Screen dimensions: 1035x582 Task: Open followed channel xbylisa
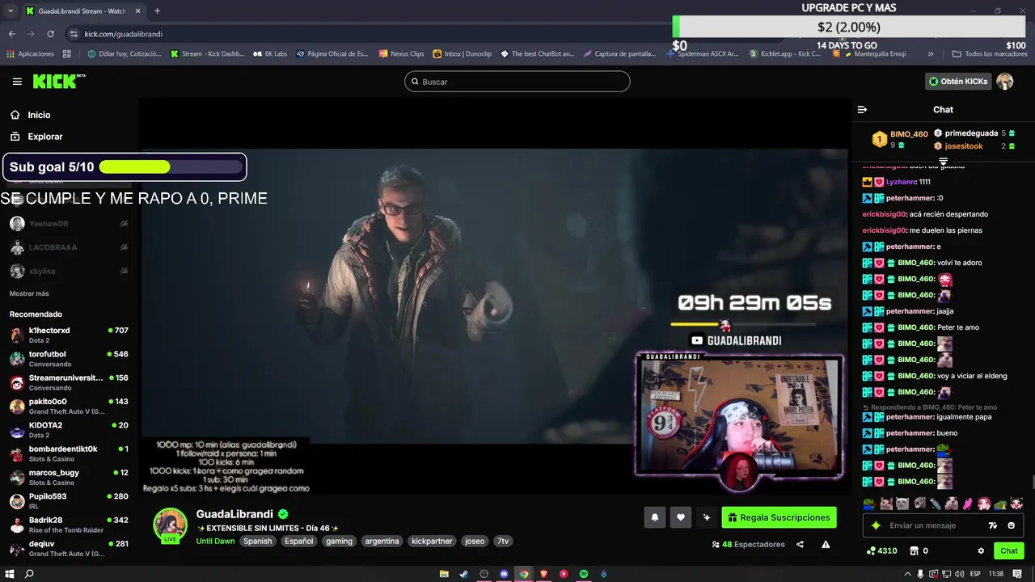69,271
